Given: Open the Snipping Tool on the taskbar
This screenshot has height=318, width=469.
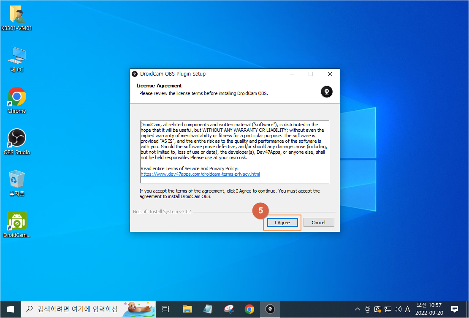Looking at the screenshot, I should click(x=229, y=309).
